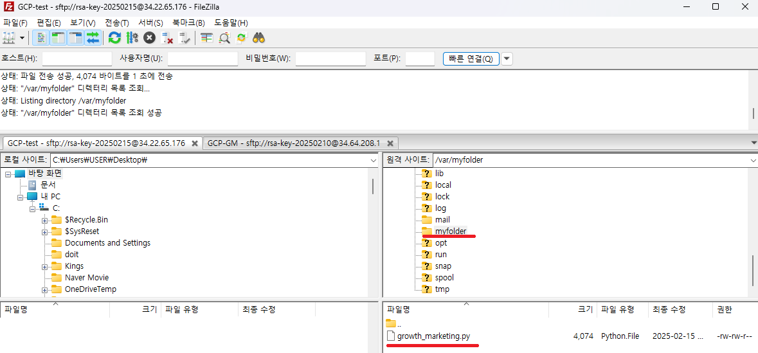Select Documents and Settings folder
The width and height of the screenshot is (758, 353).
(107, 243)
